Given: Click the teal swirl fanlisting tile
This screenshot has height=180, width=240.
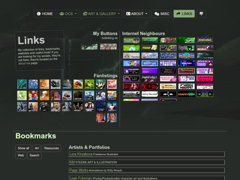Looking at the screenshot, I should 22,84.
